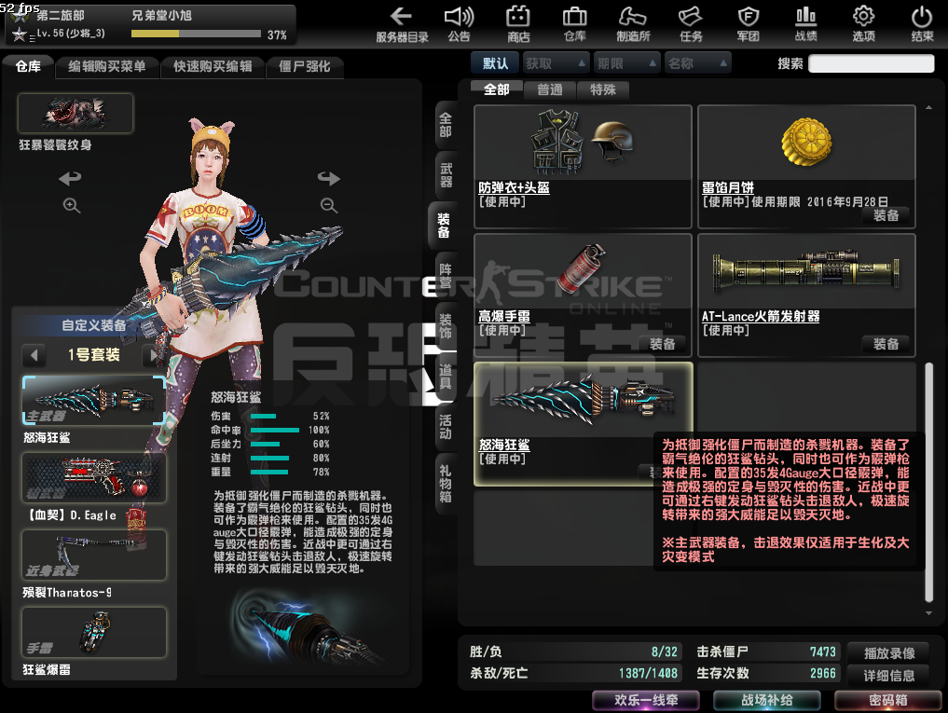Select vertical 活动 events category tab
The image size is (948, 713).
click(446, 426)
